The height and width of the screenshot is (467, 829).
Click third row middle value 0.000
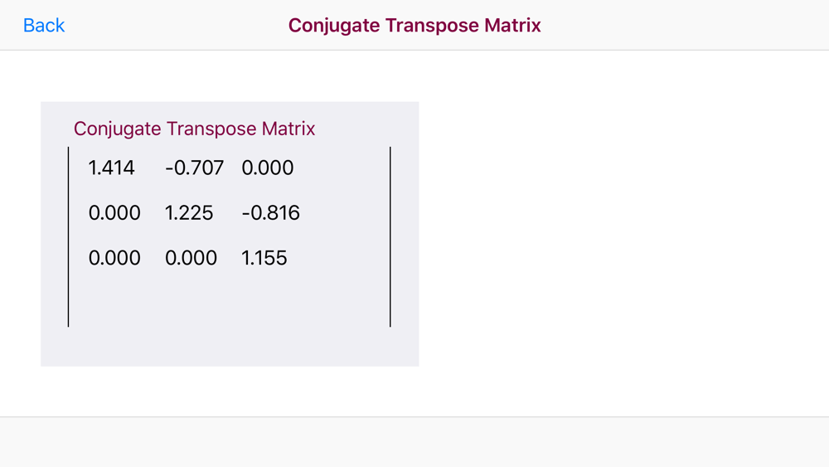pos(191,258)
